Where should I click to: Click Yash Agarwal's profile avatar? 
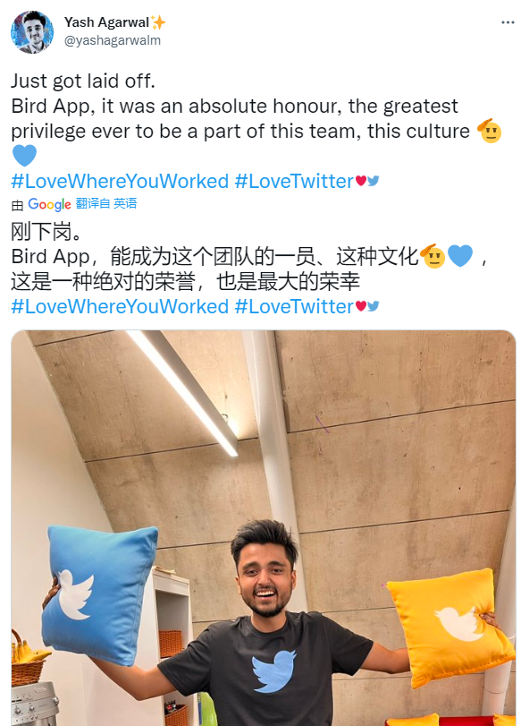32,32
